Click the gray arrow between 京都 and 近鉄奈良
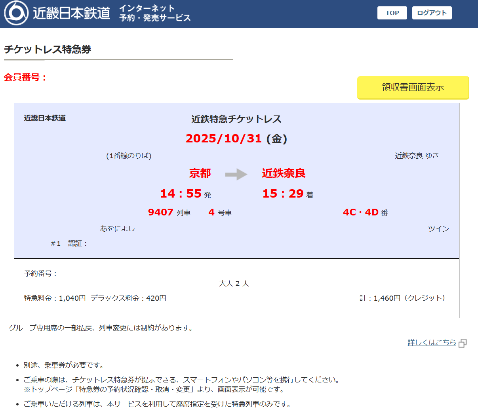The height and width of the screenshot is (413, 478). coord(236,174)
